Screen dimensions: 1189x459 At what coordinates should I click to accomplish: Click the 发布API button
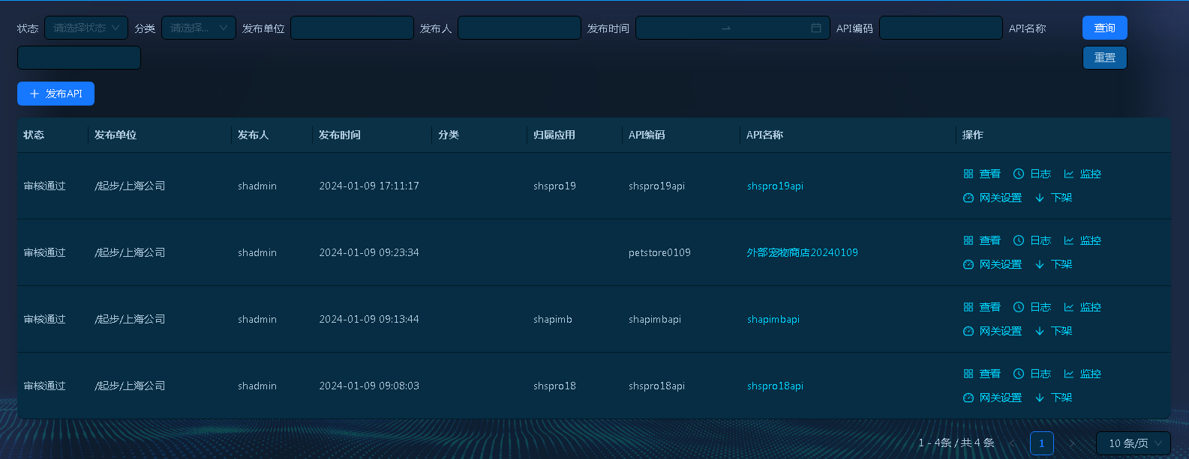click(56, 94)
